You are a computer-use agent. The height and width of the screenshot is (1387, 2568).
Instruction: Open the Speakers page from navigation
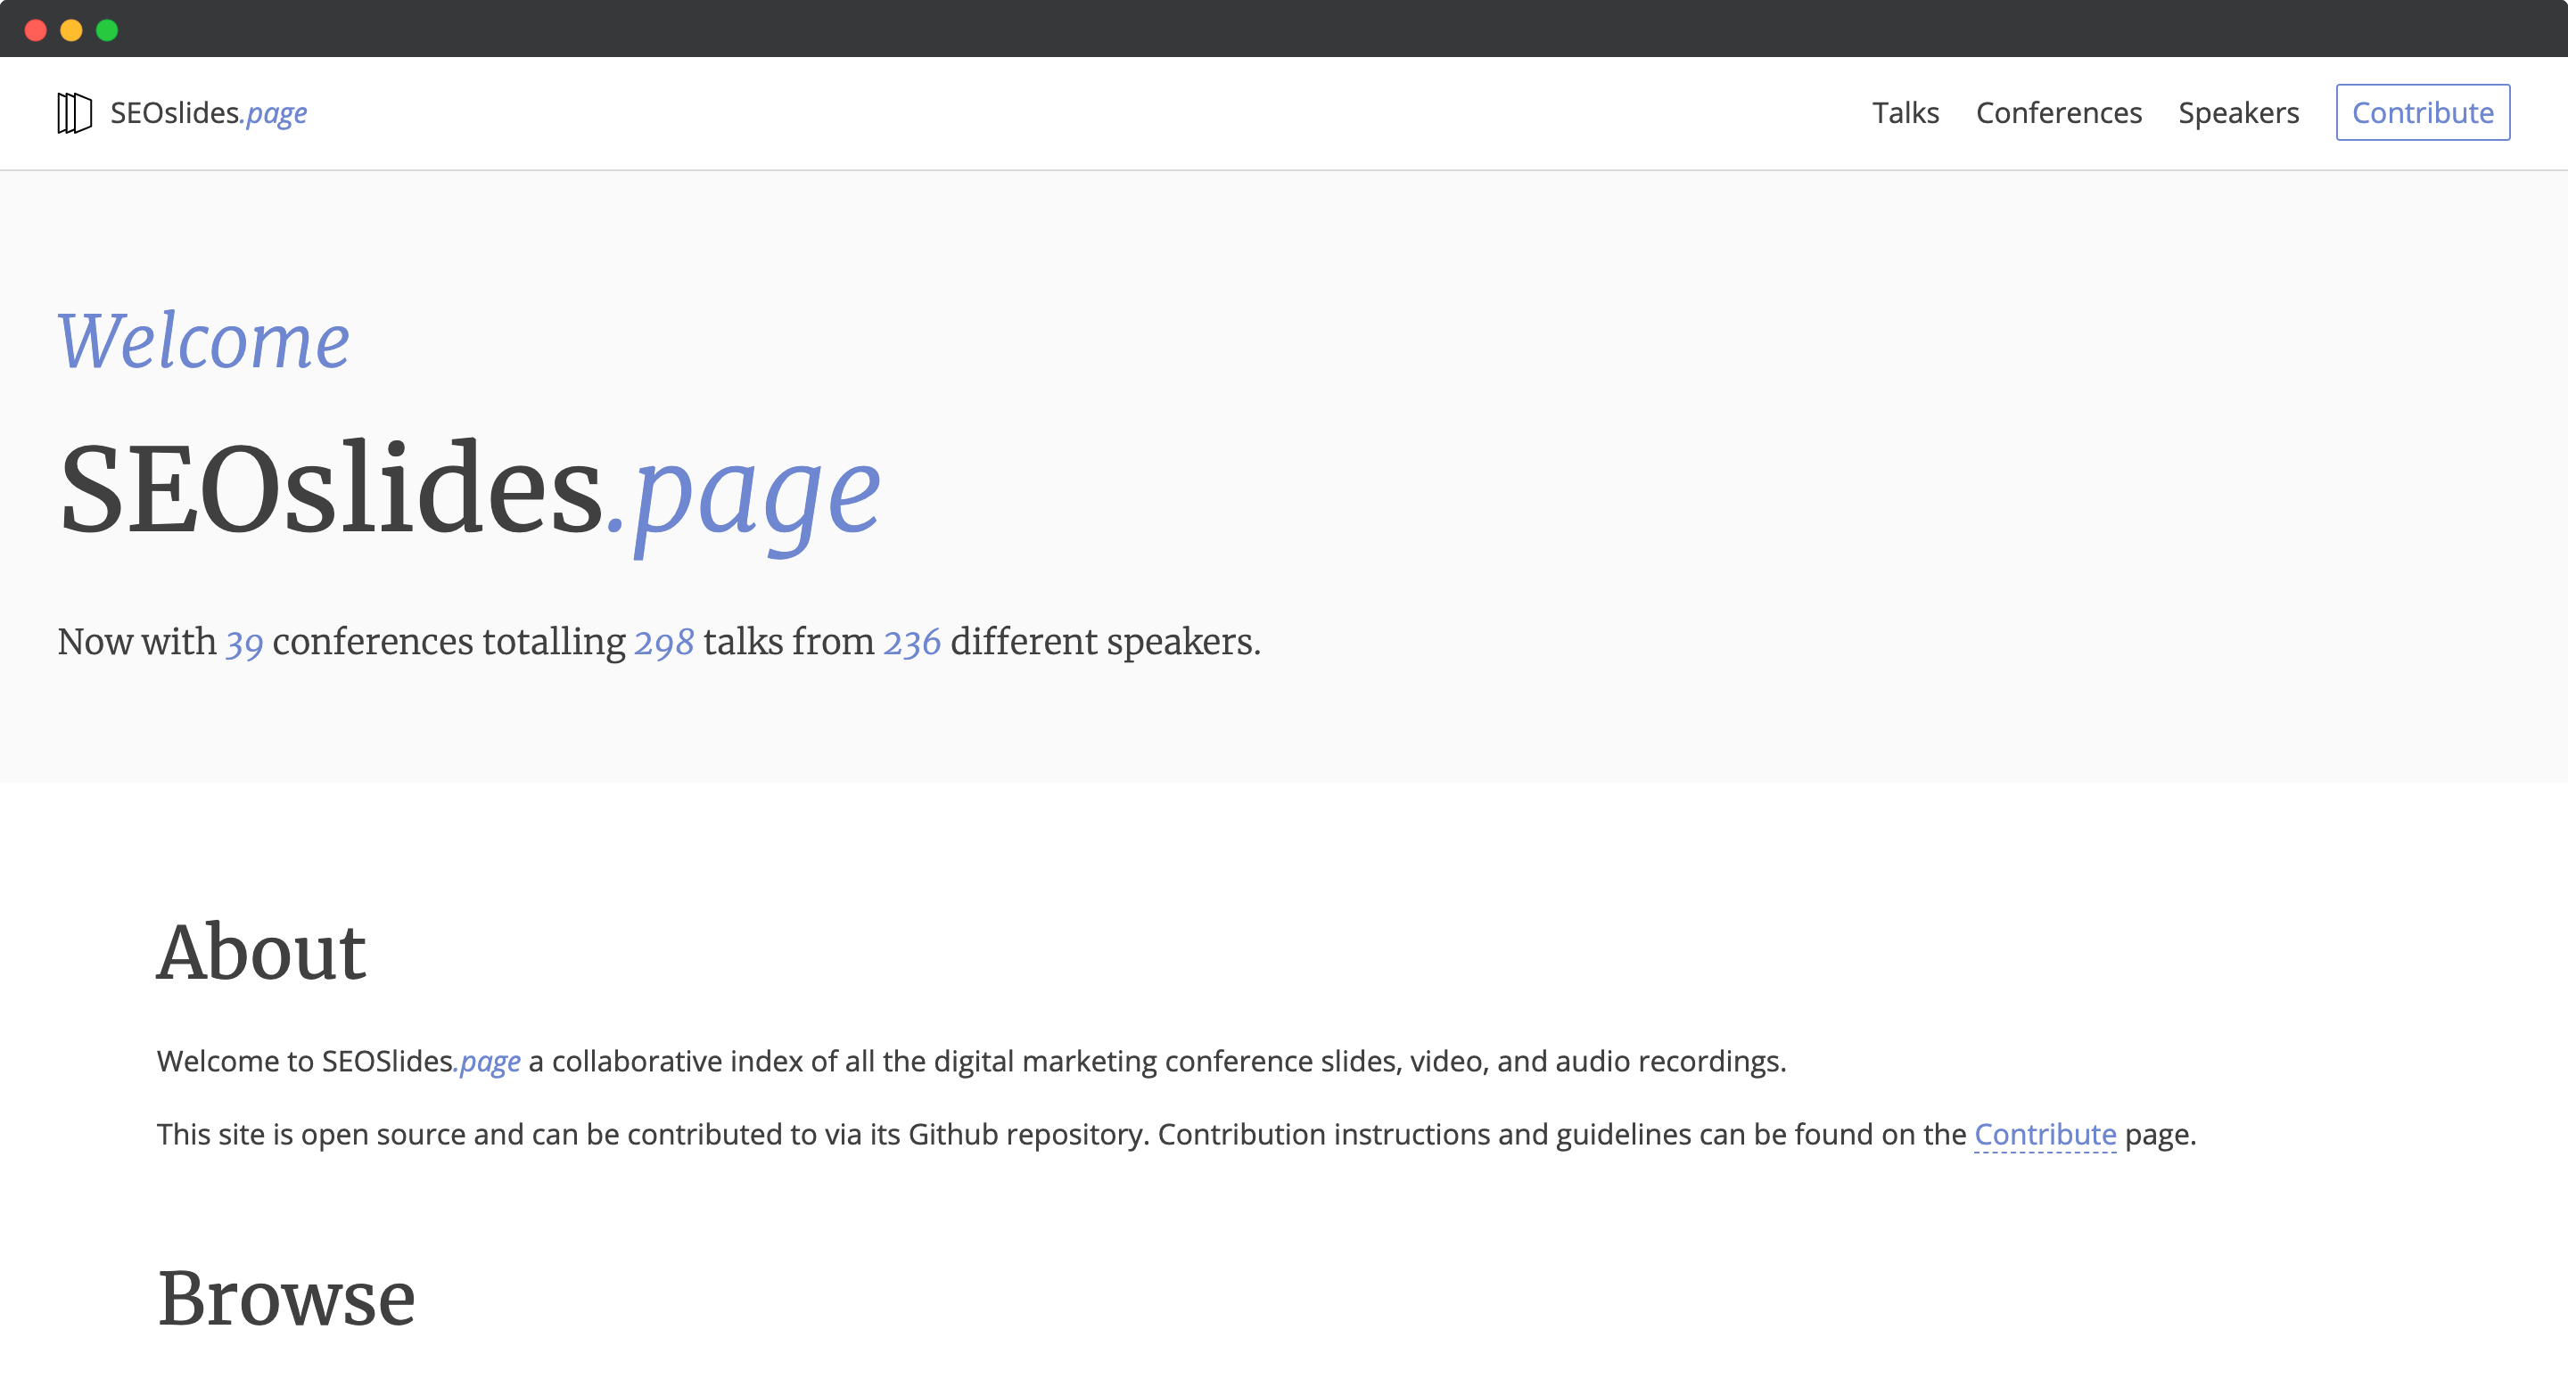pos(2239,112)
